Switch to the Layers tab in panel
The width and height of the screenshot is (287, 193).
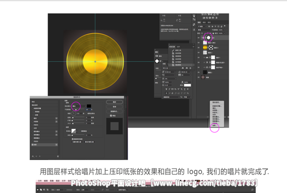tap(199, 22)
